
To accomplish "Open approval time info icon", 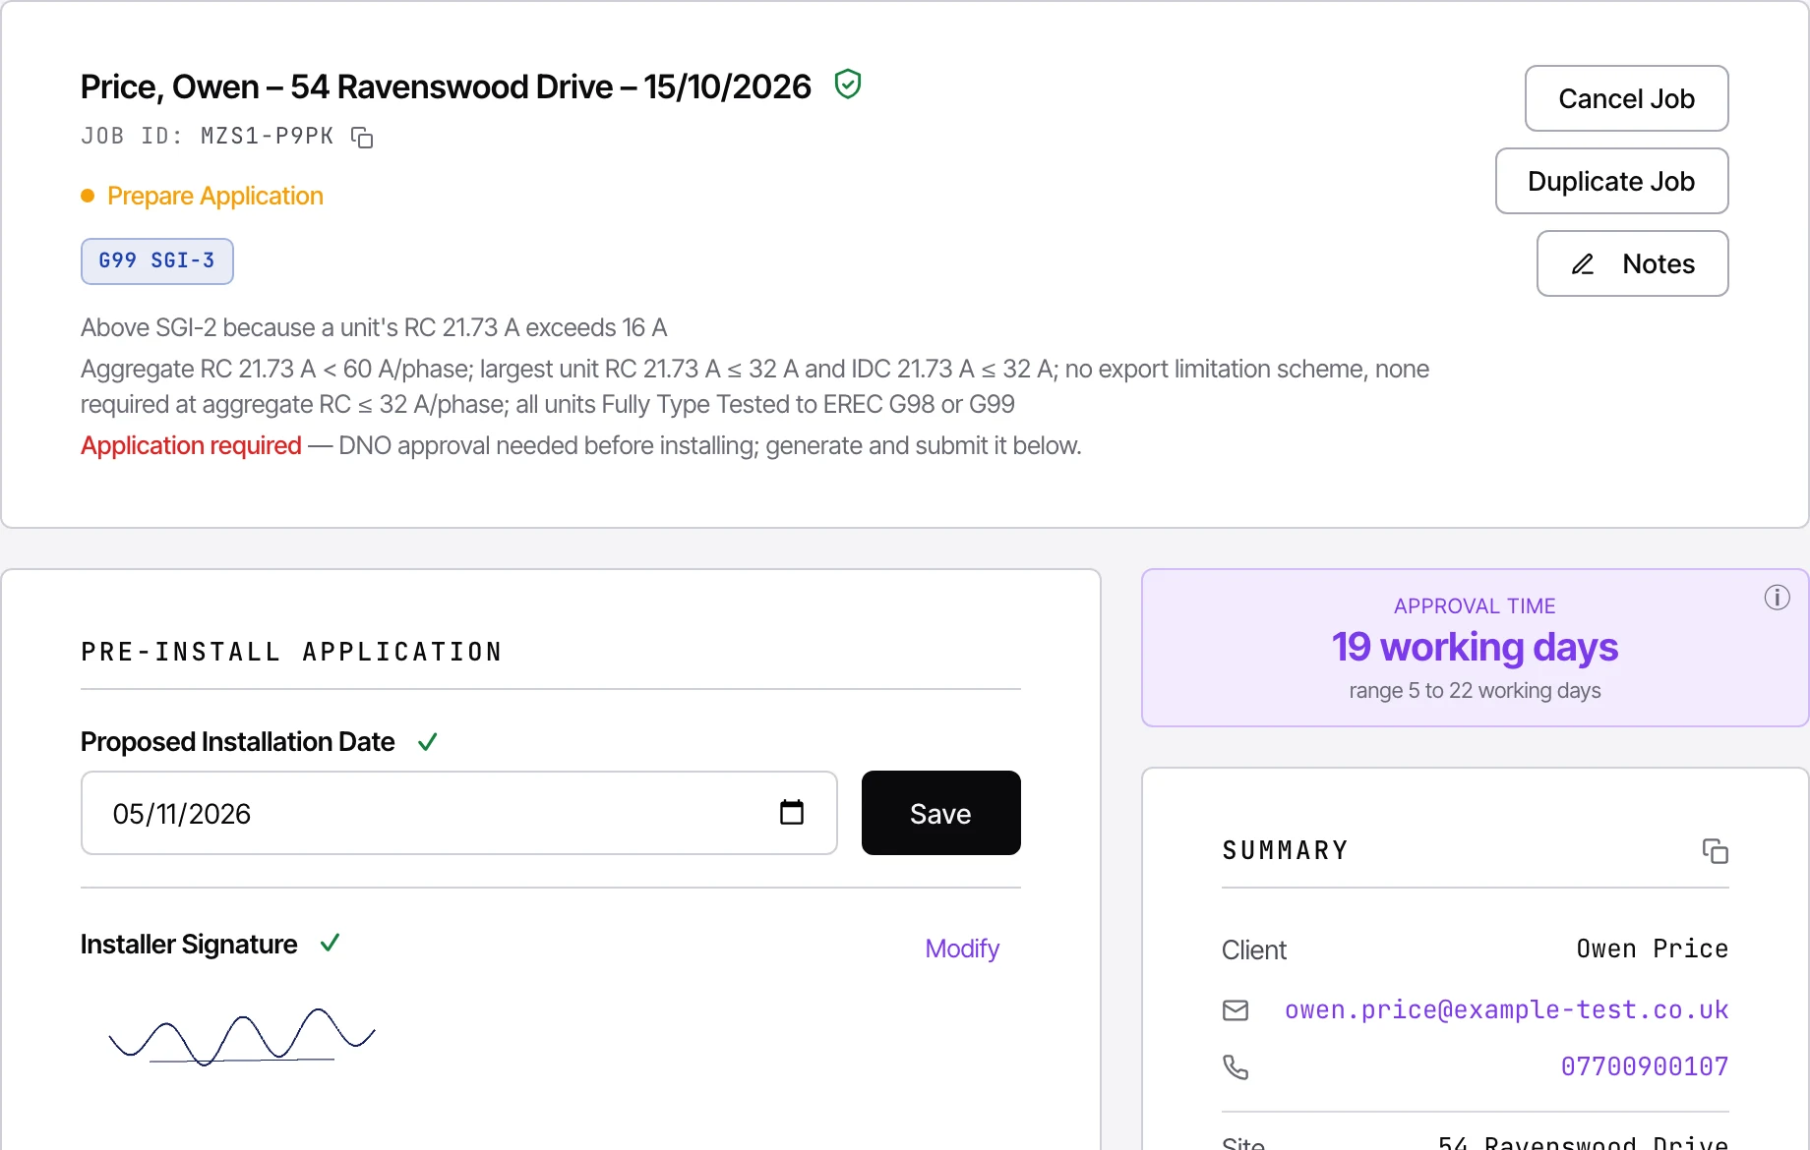I will pyautogui.click(x=1777, y=598).
